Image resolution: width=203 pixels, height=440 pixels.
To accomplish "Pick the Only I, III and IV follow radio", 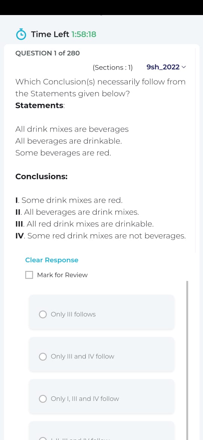I will 42,399.
